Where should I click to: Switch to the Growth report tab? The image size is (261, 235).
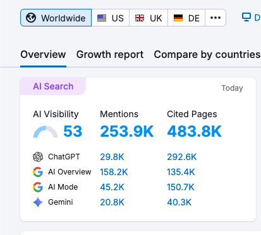coord(110,55)
